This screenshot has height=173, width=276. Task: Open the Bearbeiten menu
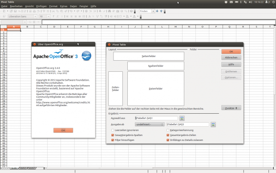click(x=16, y=6)
